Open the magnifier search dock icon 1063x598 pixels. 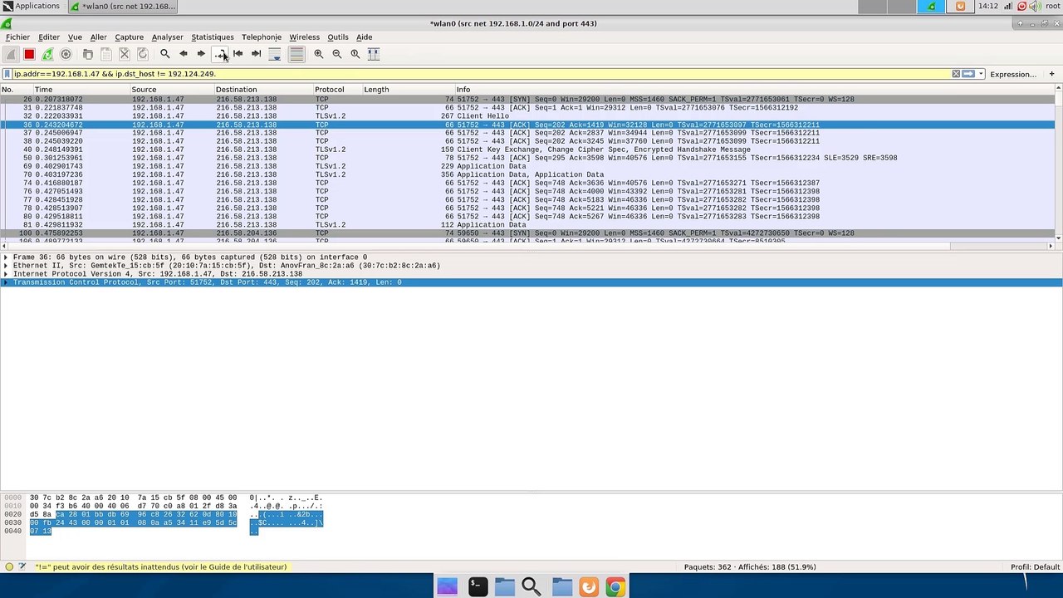click(531, 587)
